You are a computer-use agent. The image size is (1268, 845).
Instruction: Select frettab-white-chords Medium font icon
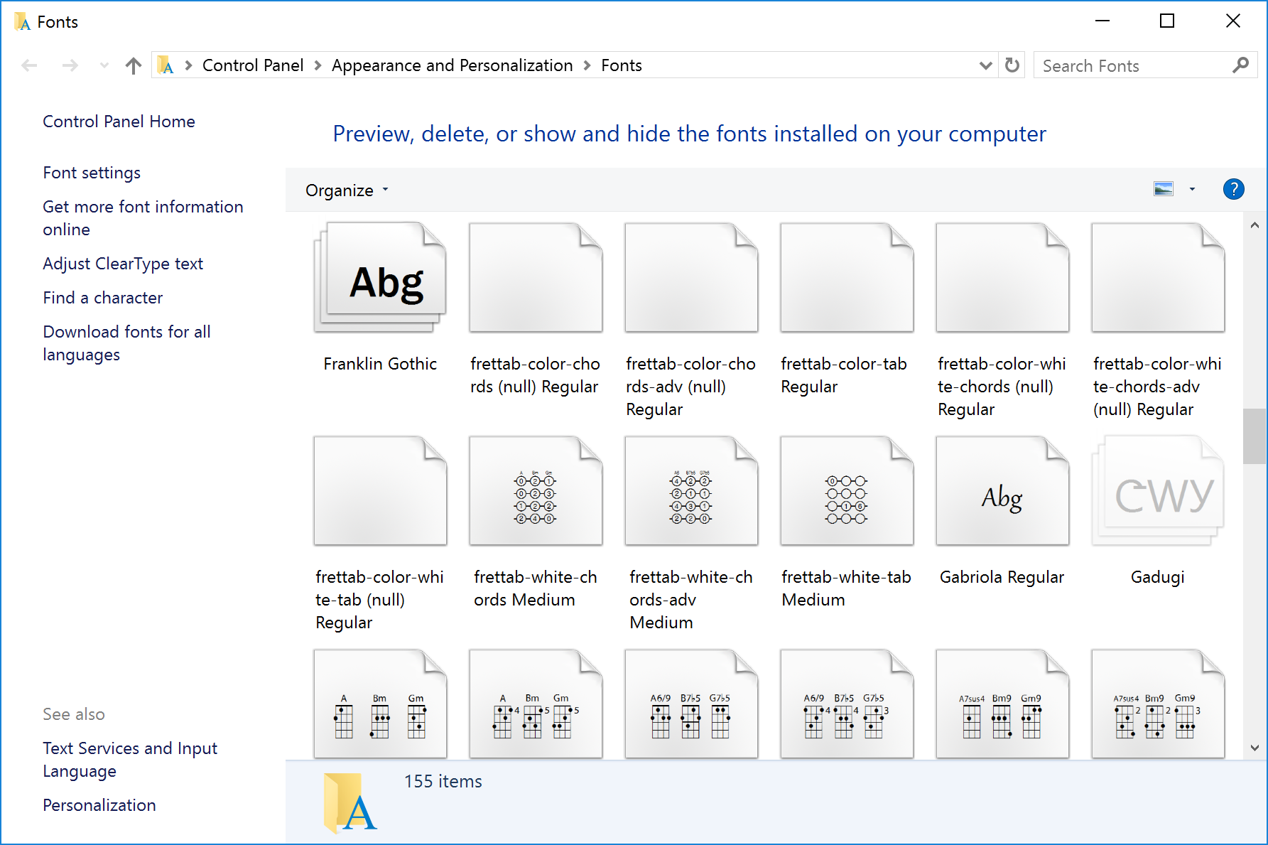(536, 492)
